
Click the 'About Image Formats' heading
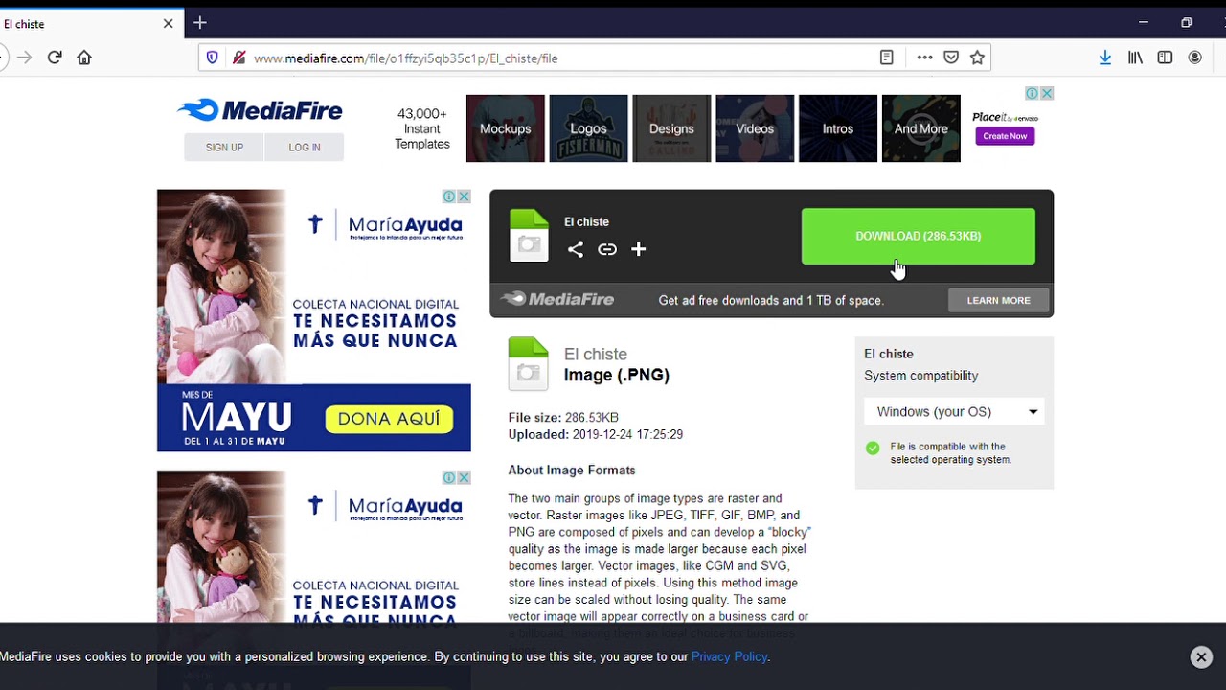pyautogui.click(x=572, y=470)
